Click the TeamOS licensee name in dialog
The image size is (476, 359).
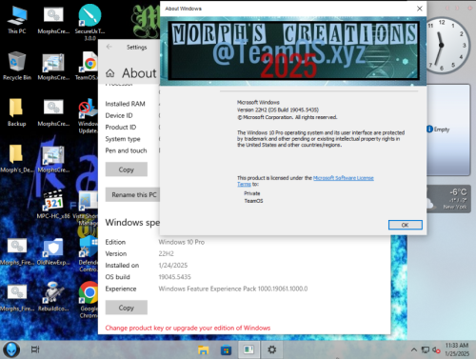253,201
